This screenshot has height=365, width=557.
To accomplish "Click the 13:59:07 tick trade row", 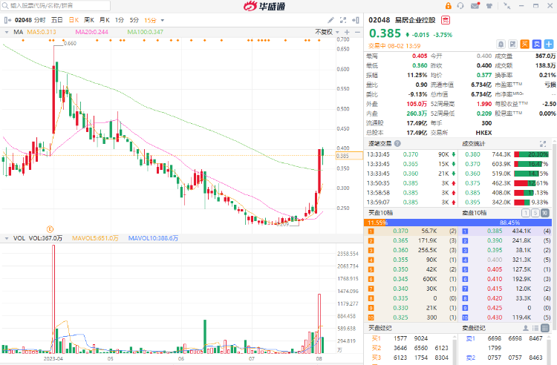I will tap(411, 203).
